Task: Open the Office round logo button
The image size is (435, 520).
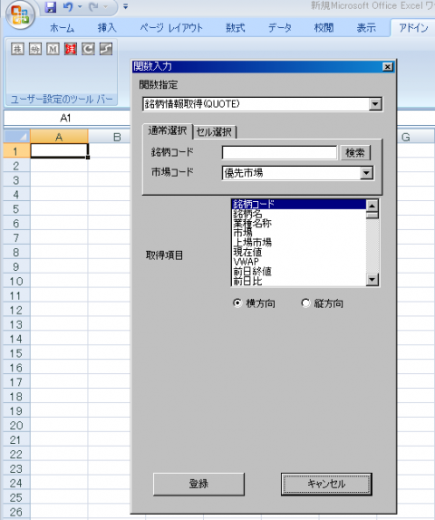Action: pos(20,14)
